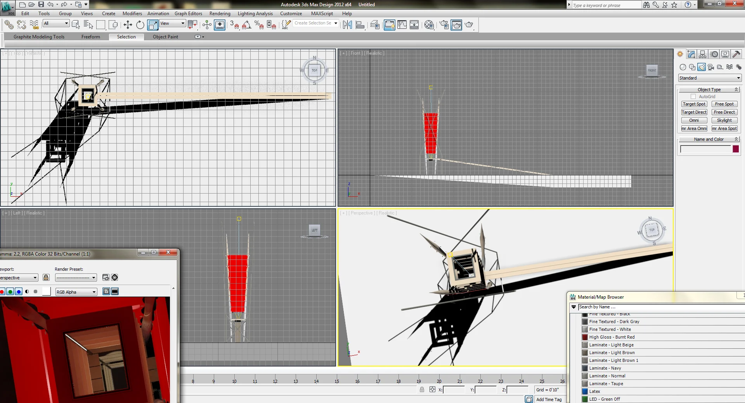The image size is (745, 403).
Task: Activate the Select Object tool
Action: click(76, 25)
